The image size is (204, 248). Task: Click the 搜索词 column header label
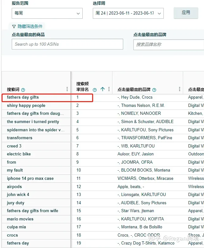[13, 89]
